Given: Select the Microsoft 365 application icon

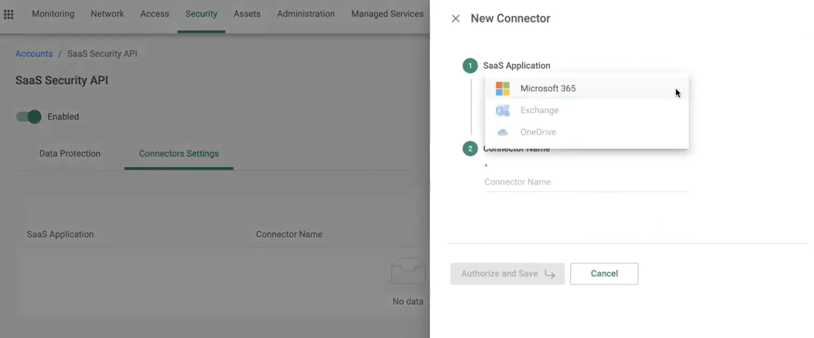Looking at the screenshot, I should point(502,88).
